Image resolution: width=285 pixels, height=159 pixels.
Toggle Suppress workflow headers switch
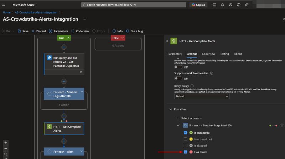pos(178,78)
